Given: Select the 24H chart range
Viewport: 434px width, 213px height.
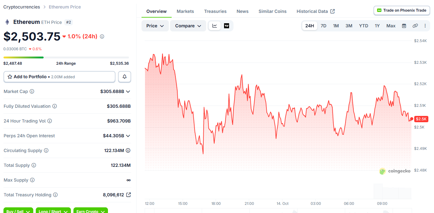Looking at the screenshot, I should click(x=309, y=26).
